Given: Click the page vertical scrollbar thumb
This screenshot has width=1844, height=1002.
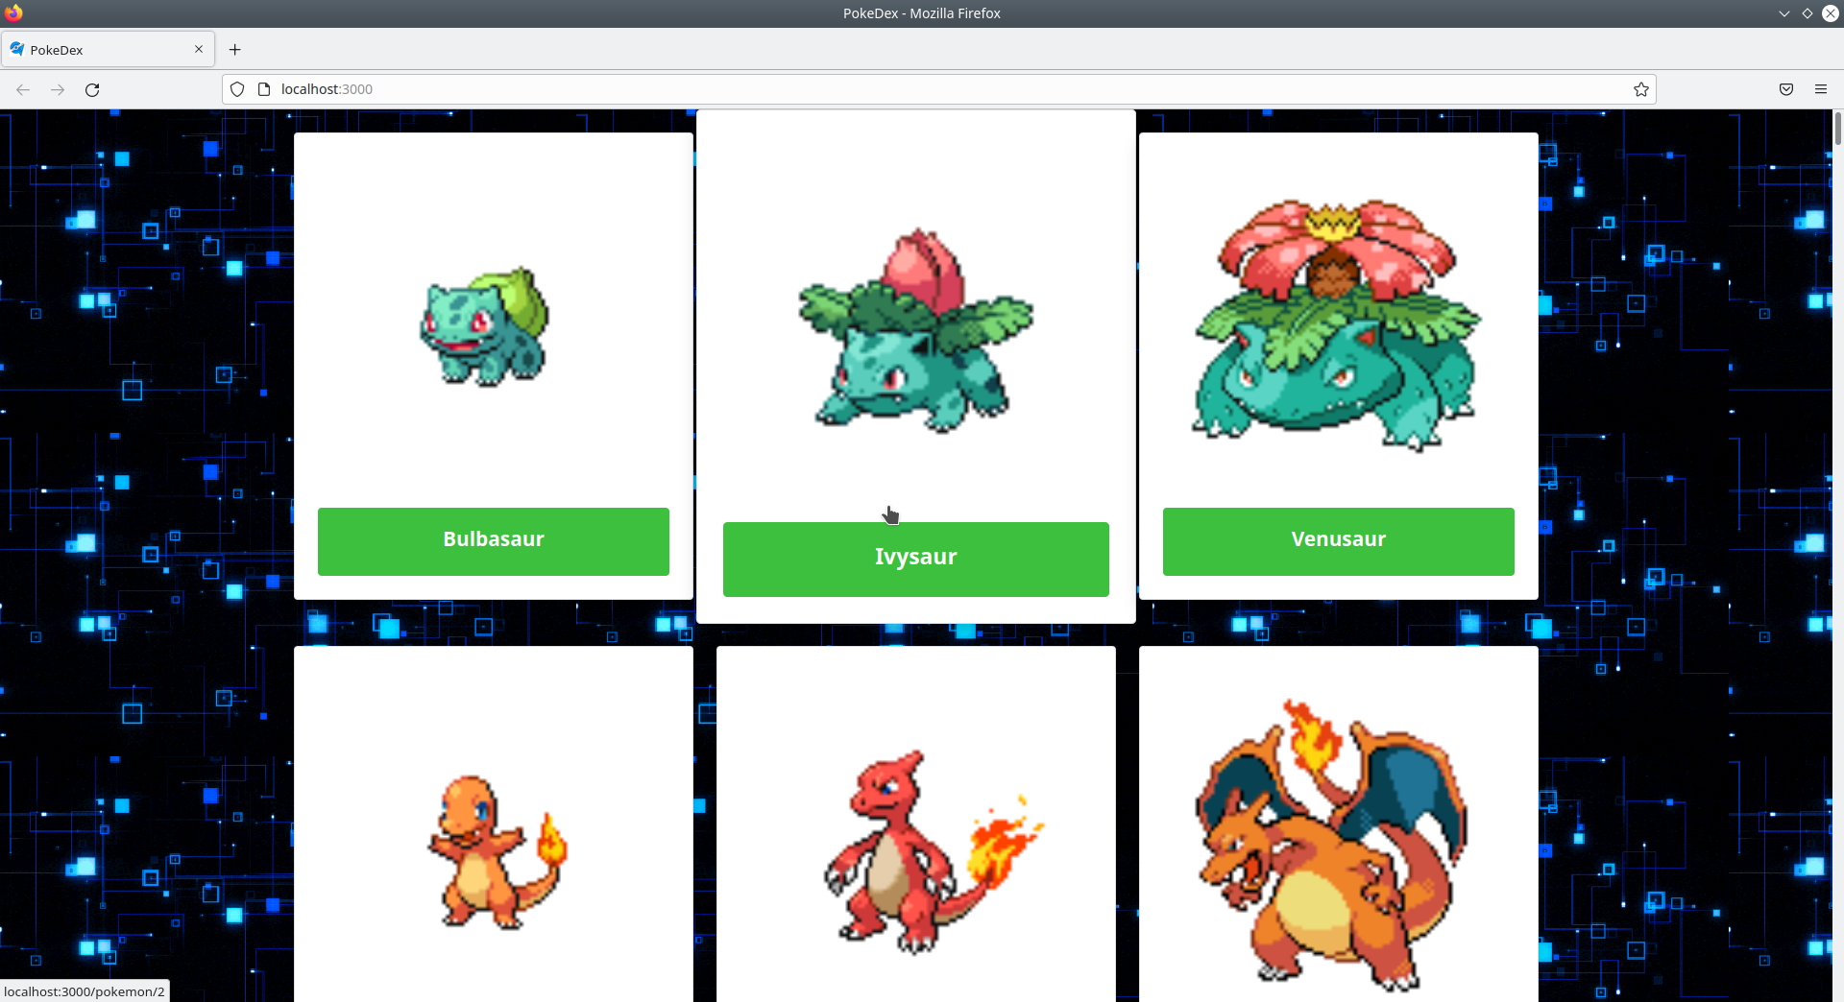Looking at the screenshot, I should (1837, 129).
